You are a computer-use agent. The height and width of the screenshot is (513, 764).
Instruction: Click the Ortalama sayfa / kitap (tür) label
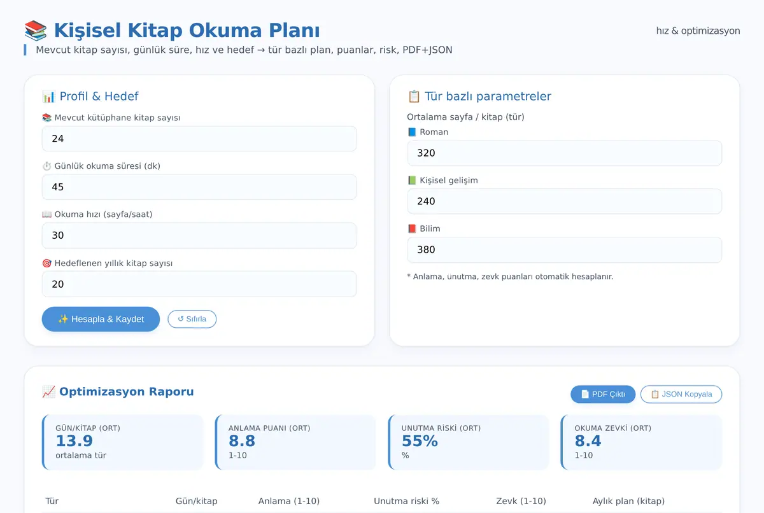[x=465, y=117]
